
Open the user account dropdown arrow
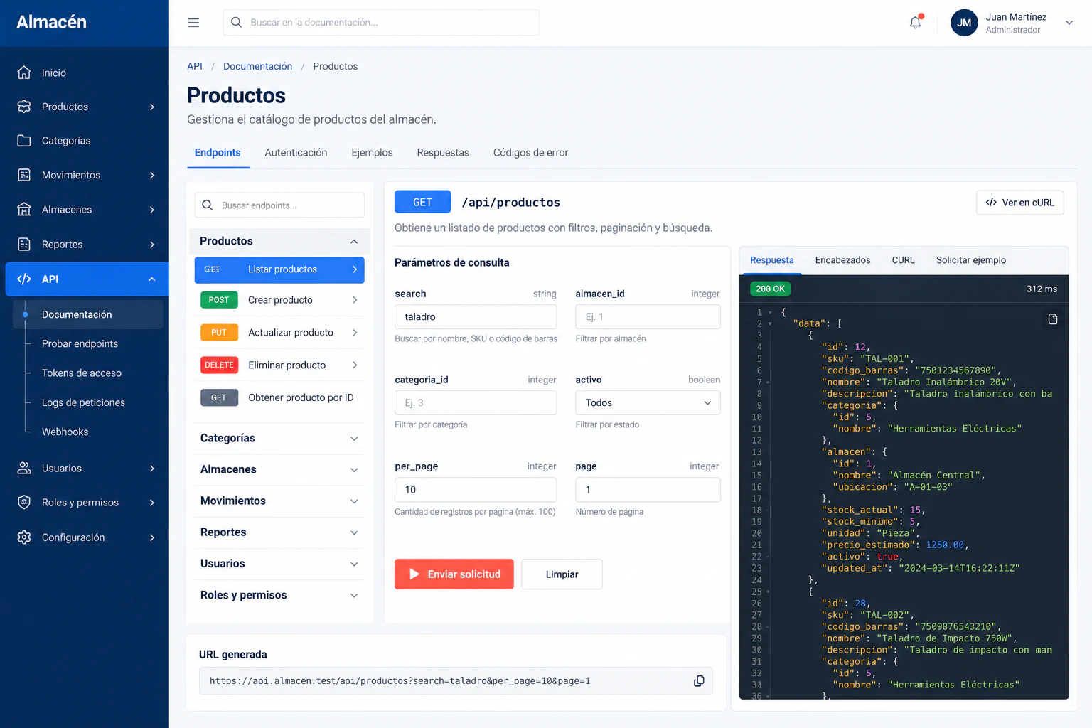pos(1069,23)
